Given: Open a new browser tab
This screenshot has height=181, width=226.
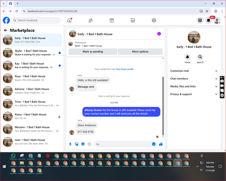Looking at the screenshot, I should pyautogui.click(x=18, y=4).
